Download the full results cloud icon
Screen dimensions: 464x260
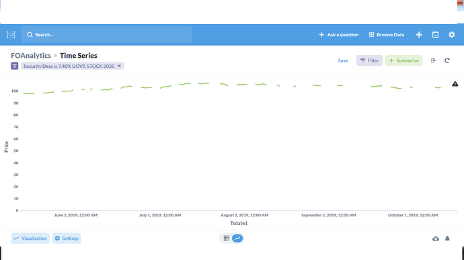[436, 239]
